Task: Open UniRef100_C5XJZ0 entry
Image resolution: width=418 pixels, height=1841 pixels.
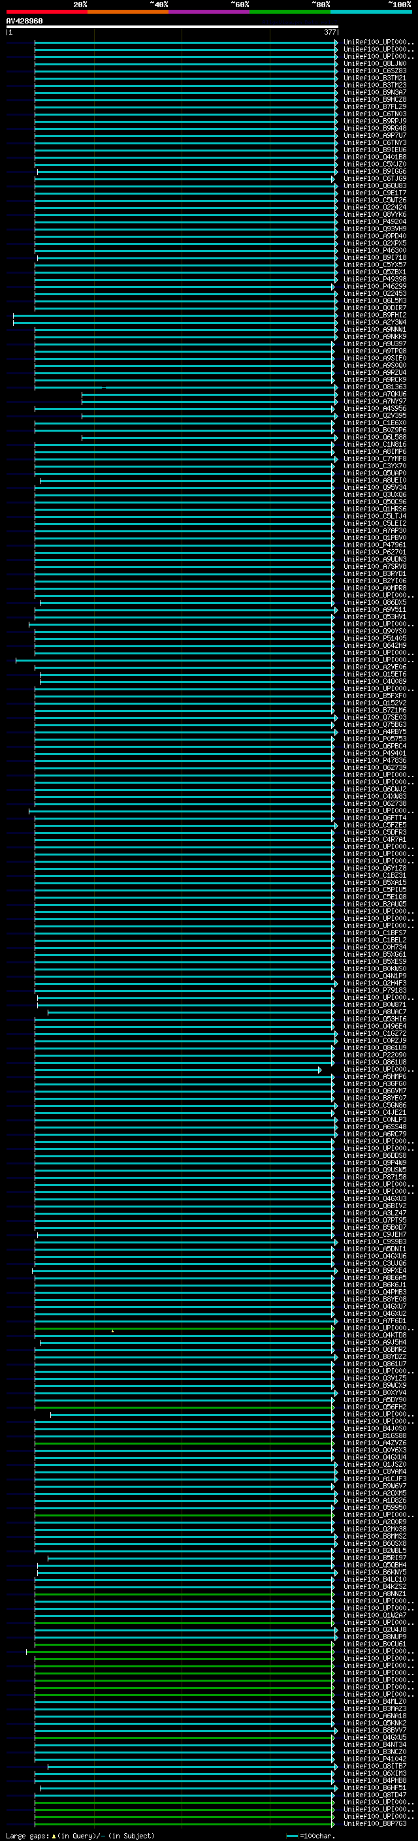Action: (374, 165)
